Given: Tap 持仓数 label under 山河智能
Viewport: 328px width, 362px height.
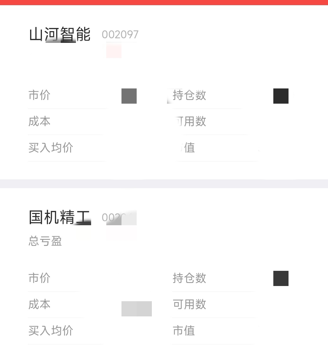Looking at the screenshot, I should pyautogui.click(x=190, y=95).
